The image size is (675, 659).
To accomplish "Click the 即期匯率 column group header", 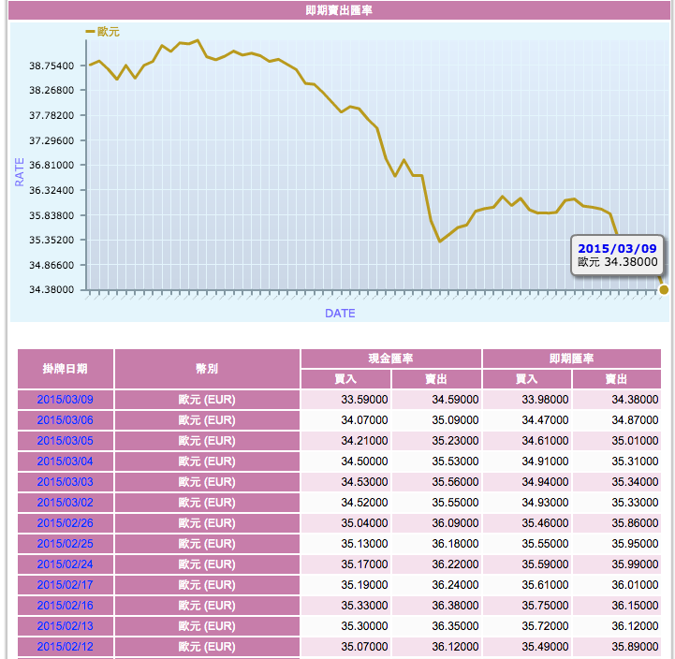I will (572, 359).
